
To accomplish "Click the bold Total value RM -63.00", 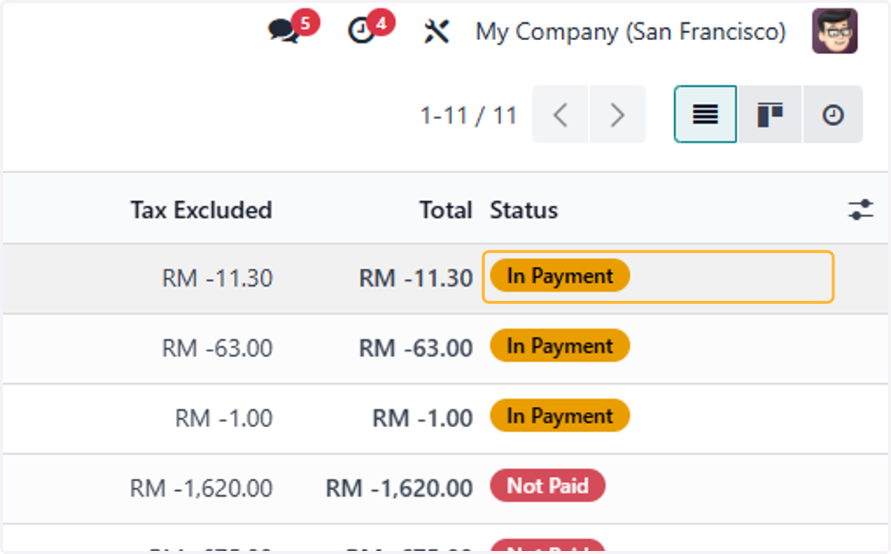I will [x=416, y=348].
